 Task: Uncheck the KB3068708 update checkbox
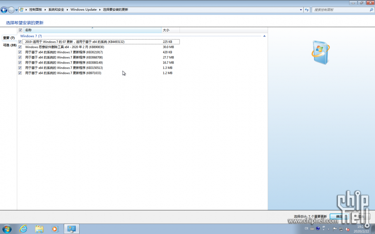pos(20,57)
